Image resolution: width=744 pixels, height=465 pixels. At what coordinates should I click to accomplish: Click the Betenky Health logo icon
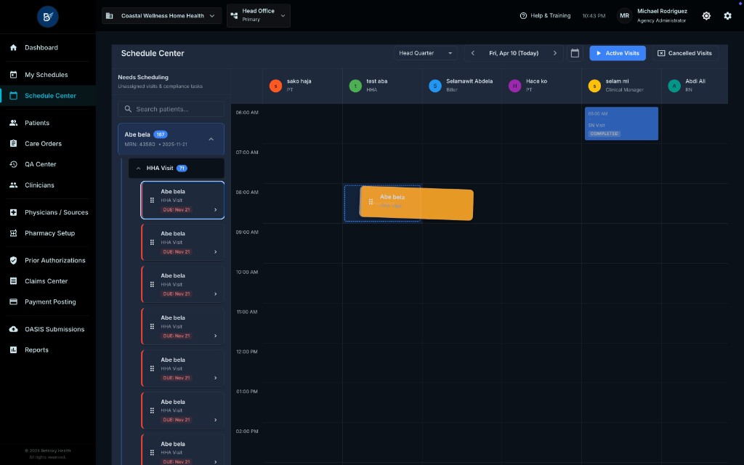click(x=47, y=17)
